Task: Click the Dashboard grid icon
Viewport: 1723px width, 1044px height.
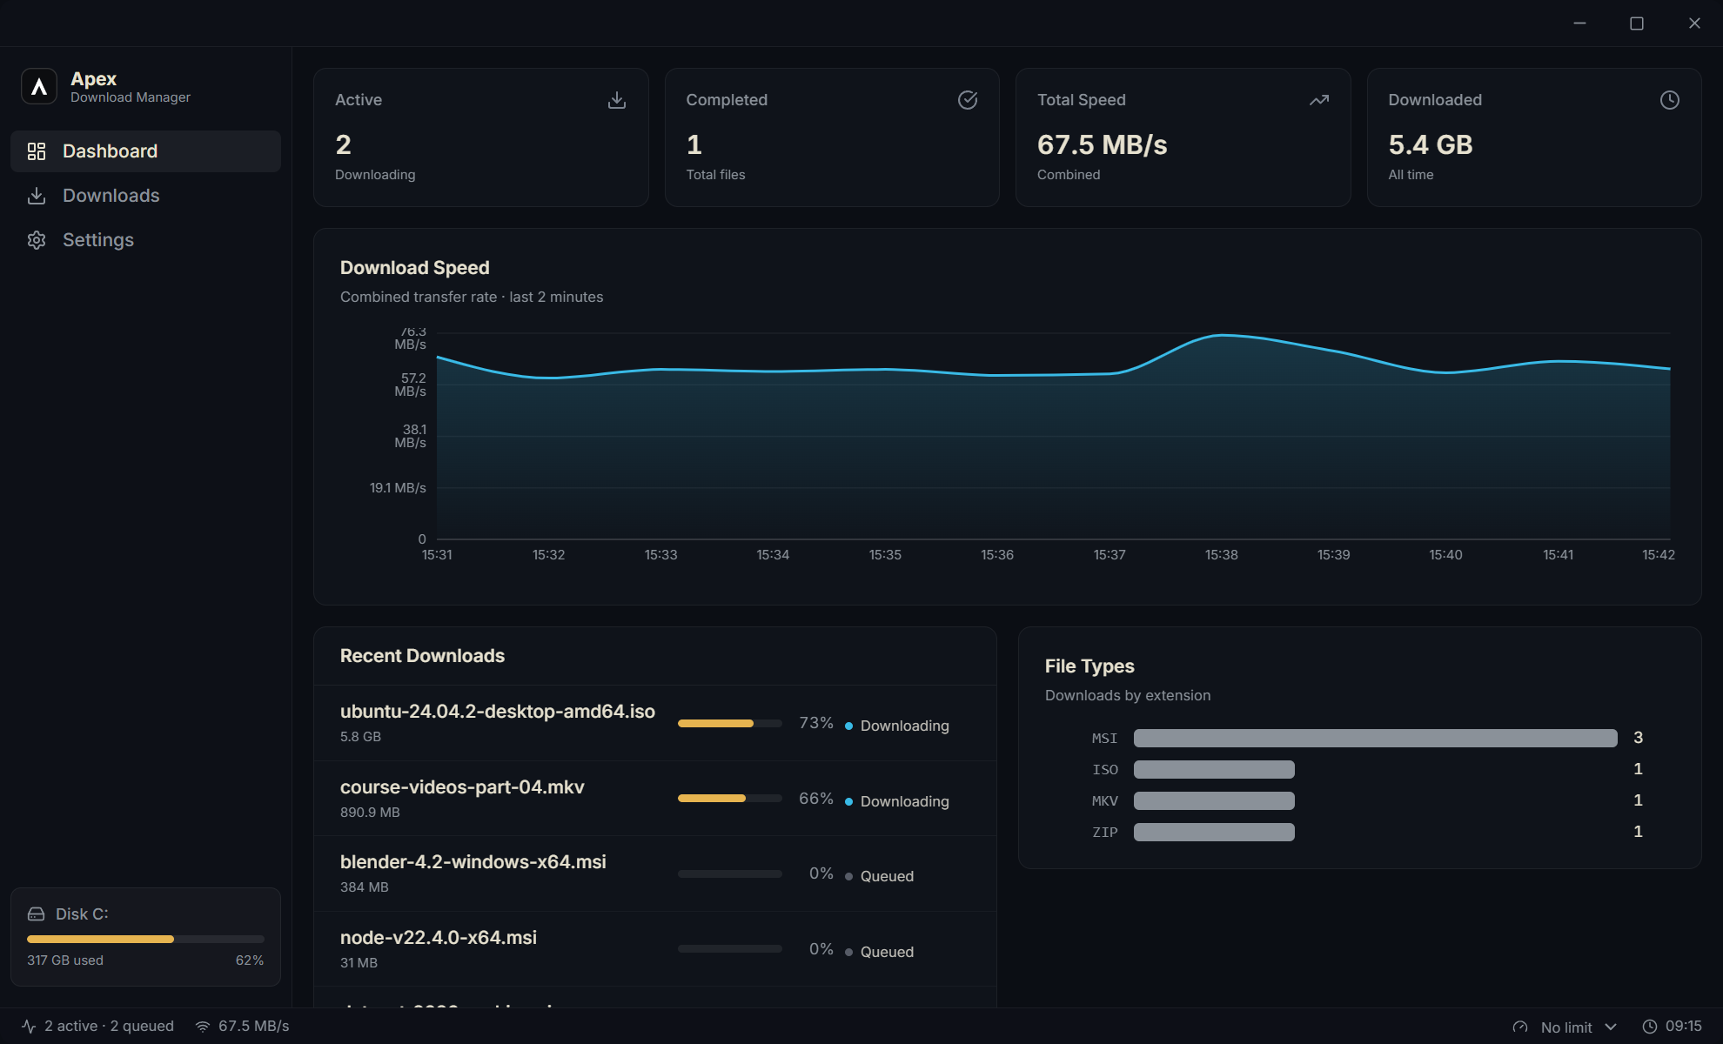Action: point(37,151)
